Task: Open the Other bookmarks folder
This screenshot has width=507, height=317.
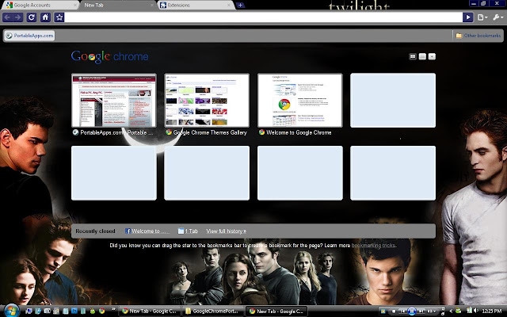Action: pyautogui.click(x=478, y=36)
